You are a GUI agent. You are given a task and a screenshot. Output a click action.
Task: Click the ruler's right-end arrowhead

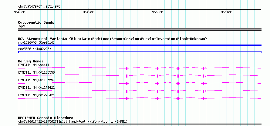pos(260,9)
